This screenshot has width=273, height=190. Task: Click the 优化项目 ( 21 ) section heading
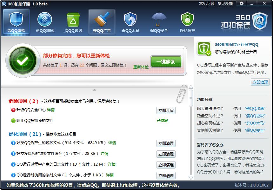(25, 134)
